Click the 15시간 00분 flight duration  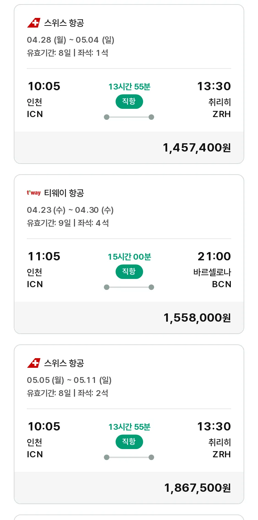[x=129, y=257]
